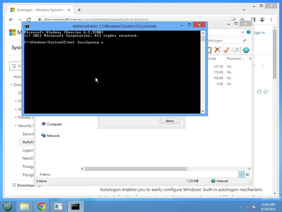Open Chrome side panel icon
The height and width of the screenshot is (212, 282).
pos(253,20)
